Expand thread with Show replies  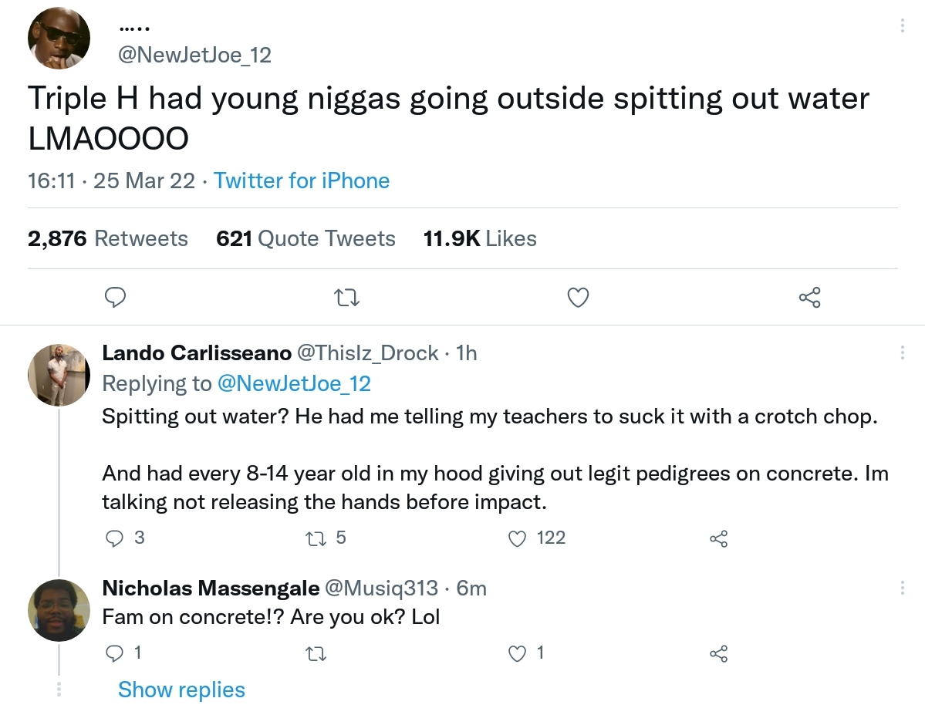181,690
